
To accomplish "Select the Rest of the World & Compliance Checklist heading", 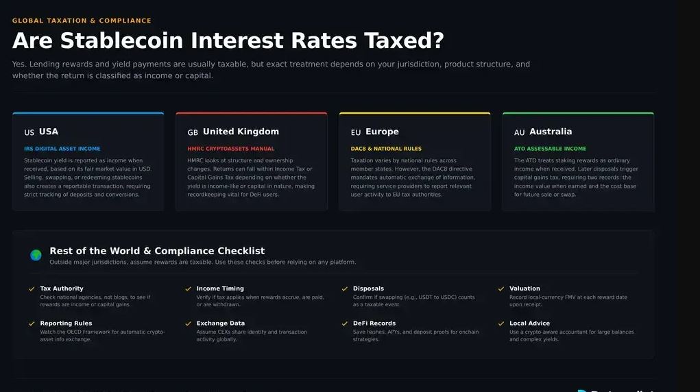I will point(157,251).
